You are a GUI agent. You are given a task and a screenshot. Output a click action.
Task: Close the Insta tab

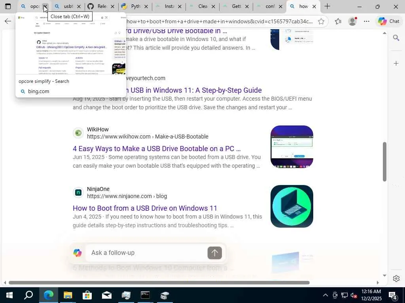180,6
